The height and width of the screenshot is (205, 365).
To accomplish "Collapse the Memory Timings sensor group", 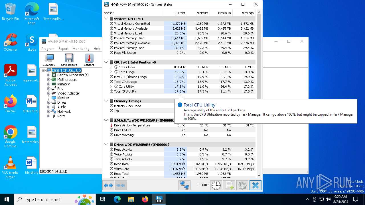I will [x=106, y=101].
